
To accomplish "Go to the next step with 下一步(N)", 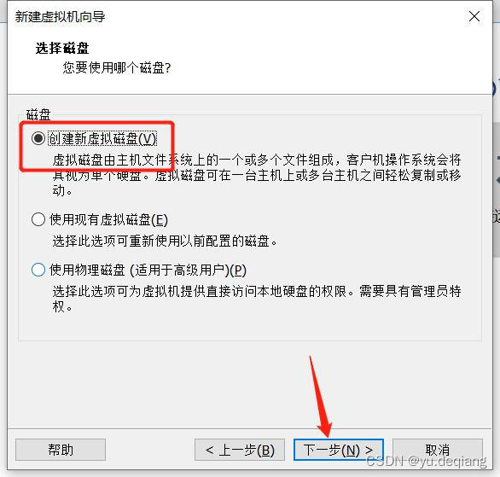I will point(339,450).
